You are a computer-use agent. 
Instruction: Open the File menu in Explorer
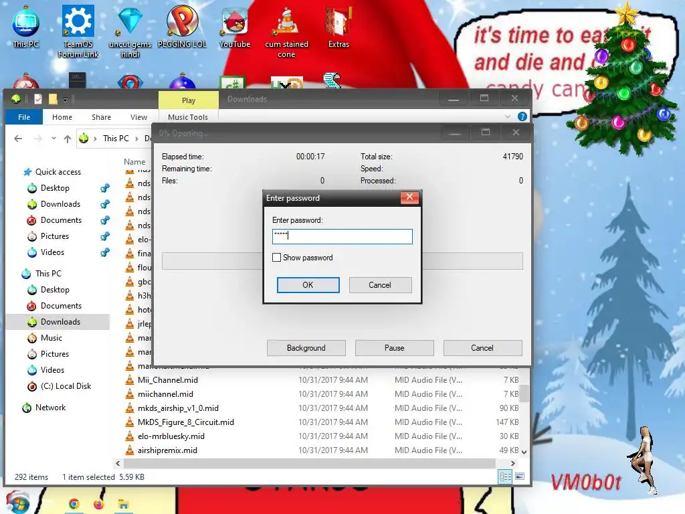tap(24, 117)
